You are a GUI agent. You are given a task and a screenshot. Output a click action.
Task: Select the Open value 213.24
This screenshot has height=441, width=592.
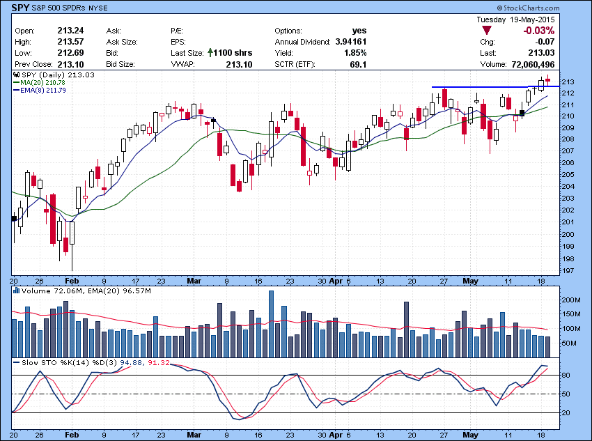coord(70,31)
